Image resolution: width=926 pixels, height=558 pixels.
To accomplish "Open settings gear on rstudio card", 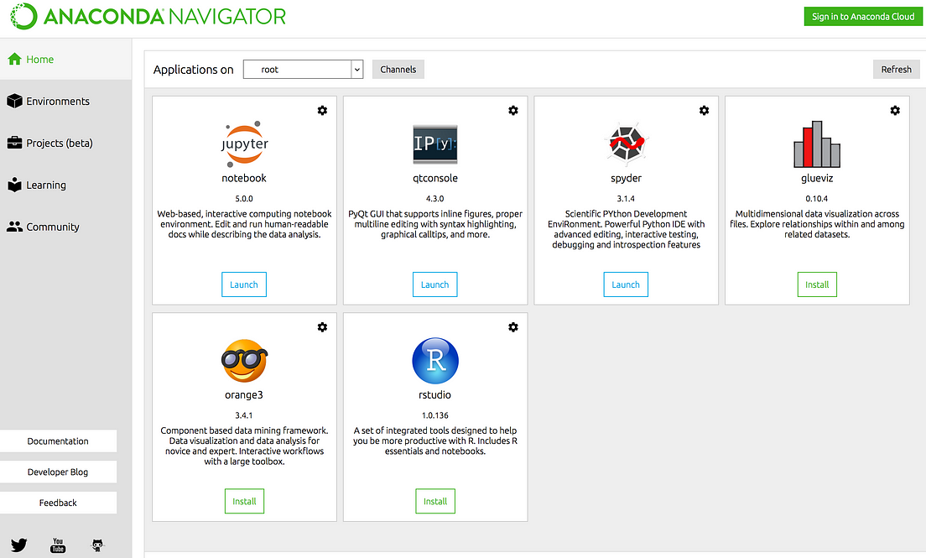I will (513, 327).
